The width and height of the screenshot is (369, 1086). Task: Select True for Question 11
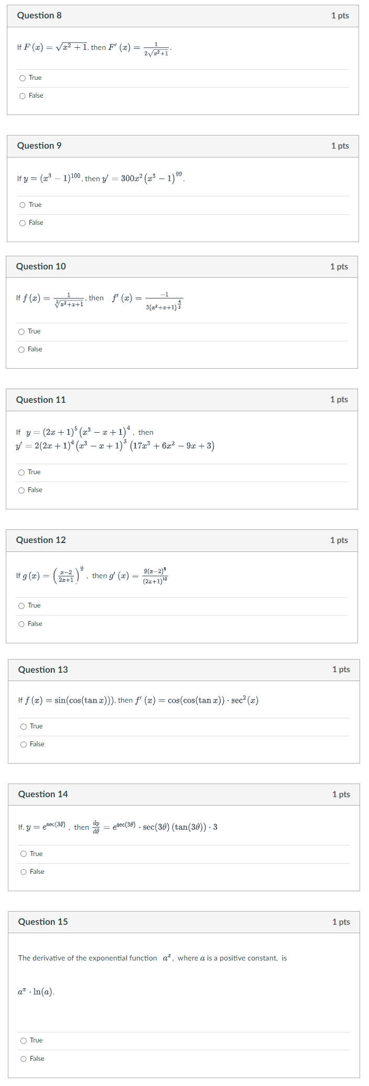pos(23,472)
